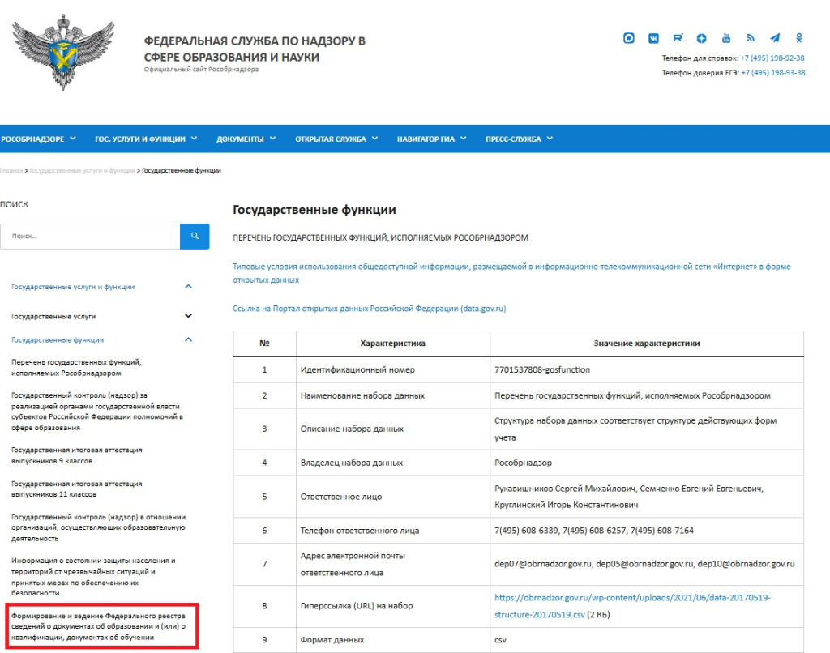Click the blue magnifier search button
Image resolution: width=830 pixels, height=653 pixels.
click(195, 236)
